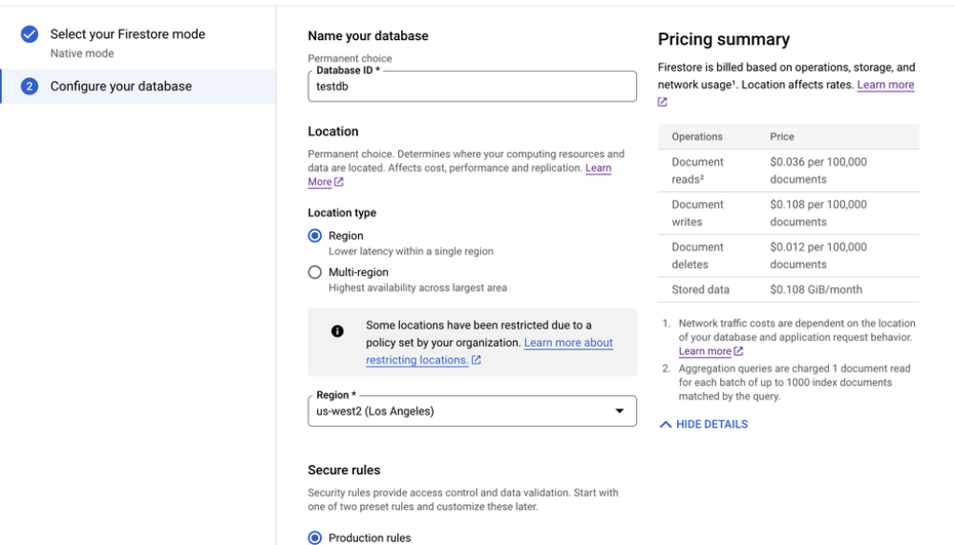Screen dimensions: 955x545
Task: Click the chevron icon beside HIDE DETAILS
Action: (665, 425)
